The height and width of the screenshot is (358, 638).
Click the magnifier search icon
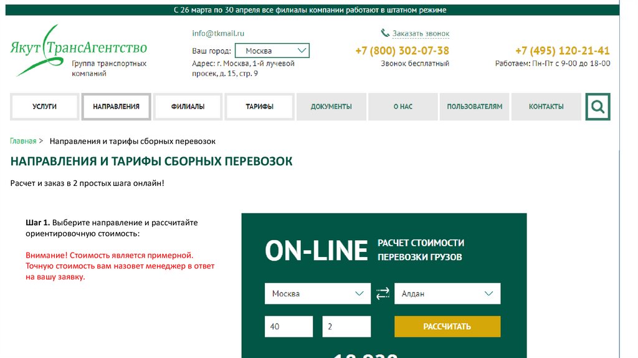click(x=598, y=107)
